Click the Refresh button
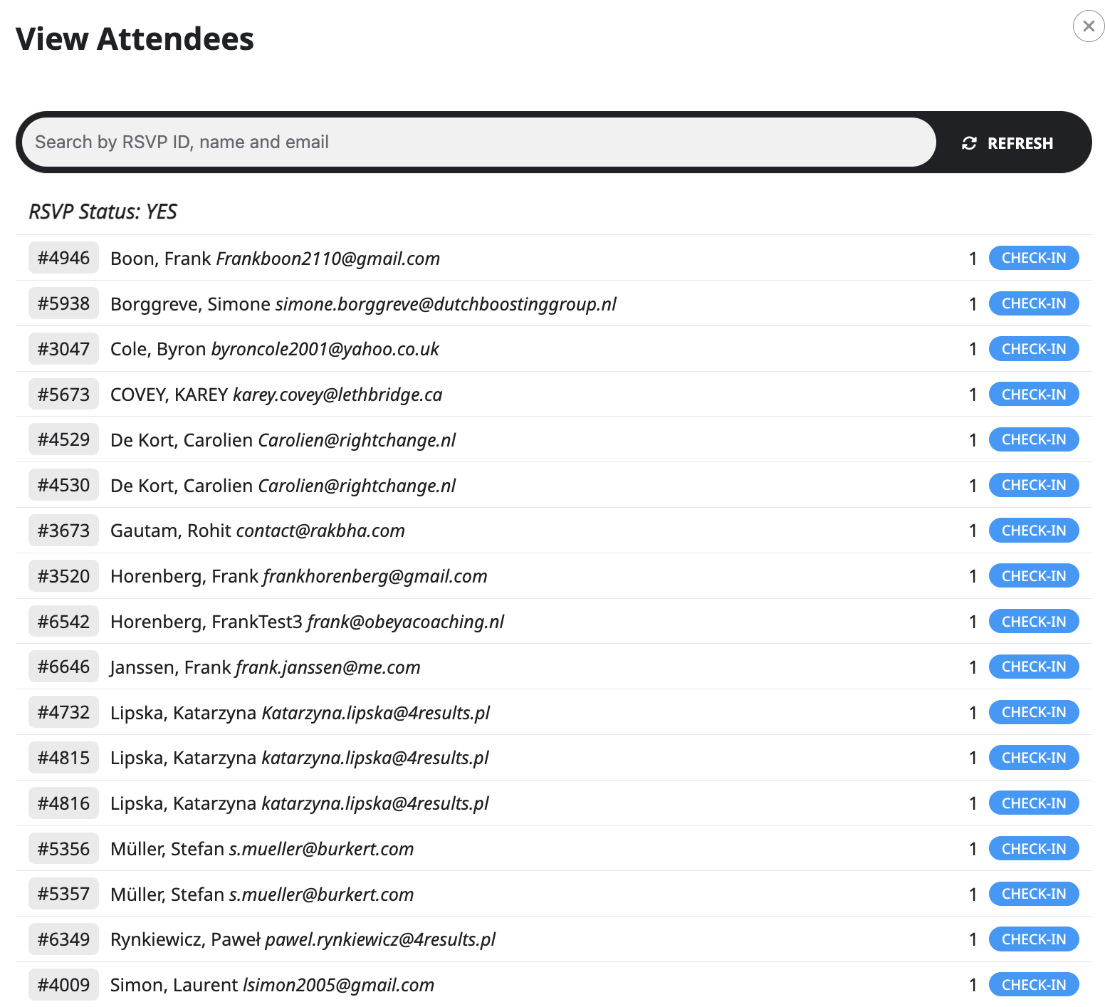Screen dimensions: 1105x1007 click(1007, 143)
